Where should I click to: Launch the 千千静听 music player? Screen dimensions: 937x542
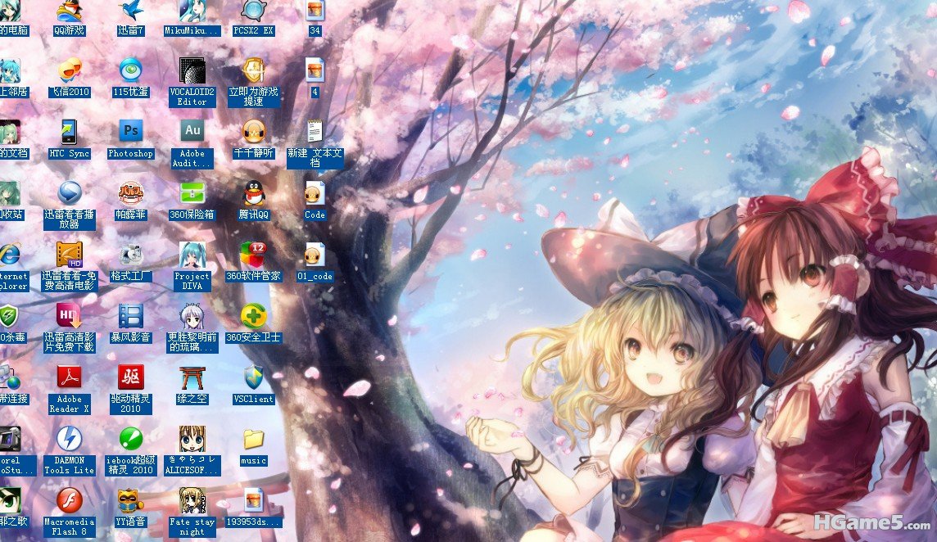(253, 132)
